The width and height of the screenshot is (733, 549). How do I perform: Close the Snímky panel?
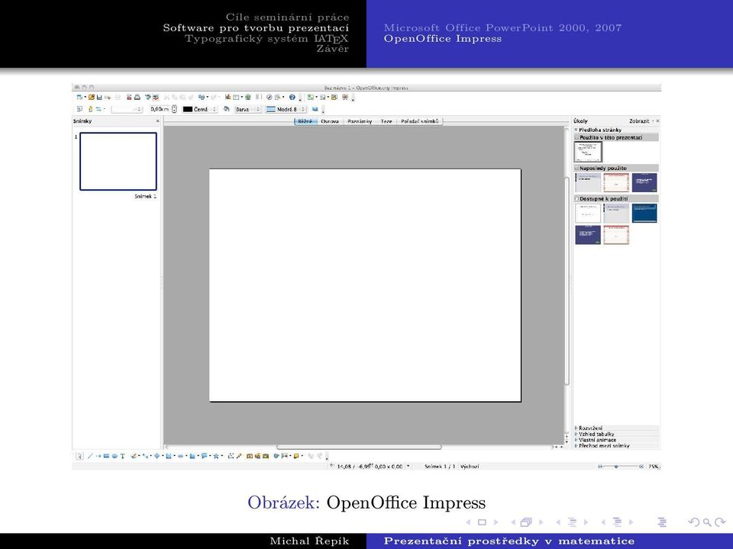click(157, 121)
